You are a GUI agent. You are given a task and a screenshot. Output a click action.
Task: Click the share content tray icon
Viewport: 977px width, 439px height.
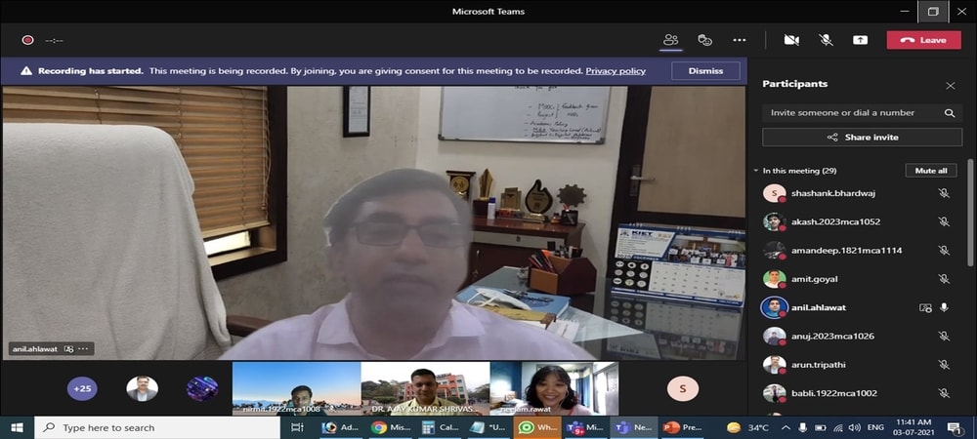point(860,40)
